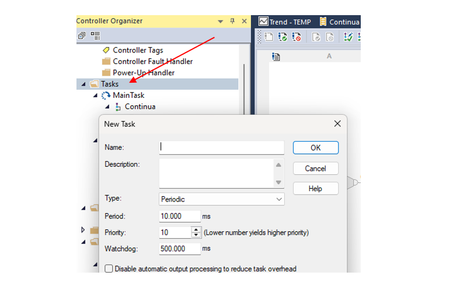Click the cancel pending rung edits icon
This screenshot has height=300, width=467.
297,37
